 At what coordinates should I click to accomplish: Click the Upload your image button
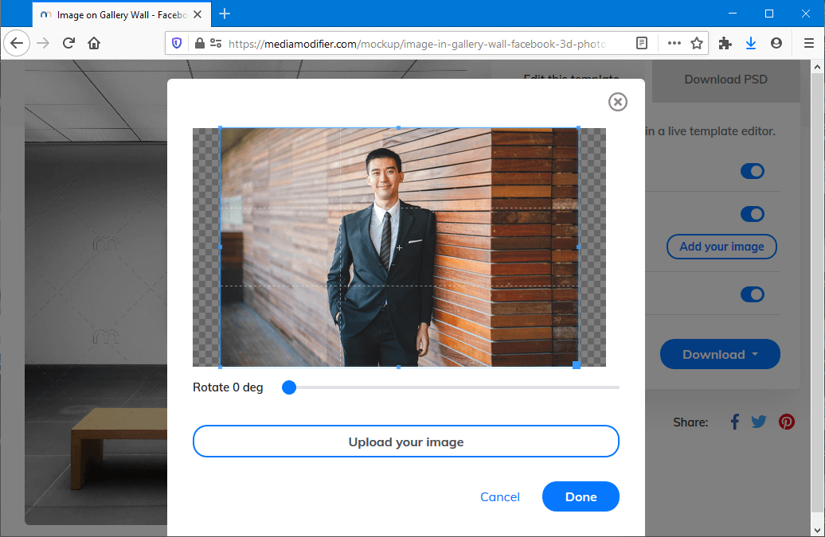(x=405, y=442)
